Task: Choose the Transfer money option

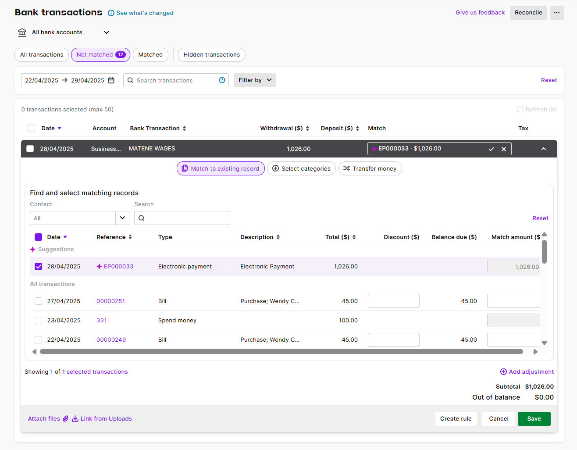Action: point(370,169)
